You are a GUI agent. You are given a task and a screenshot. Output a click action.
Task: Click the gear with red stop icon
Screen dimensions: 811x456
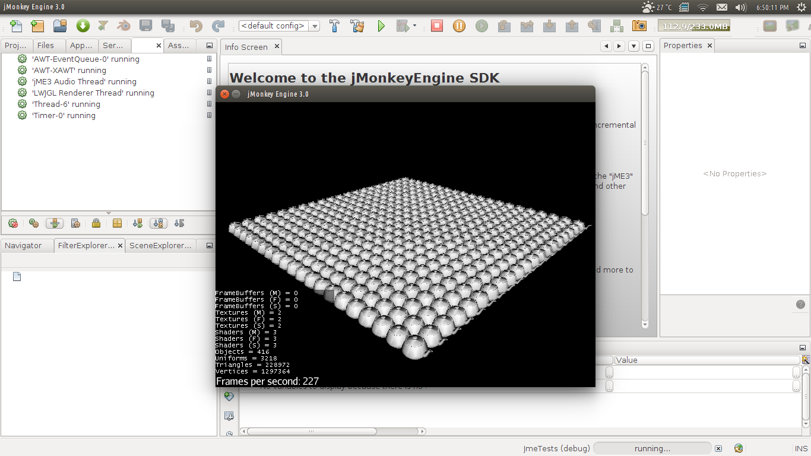13,223
